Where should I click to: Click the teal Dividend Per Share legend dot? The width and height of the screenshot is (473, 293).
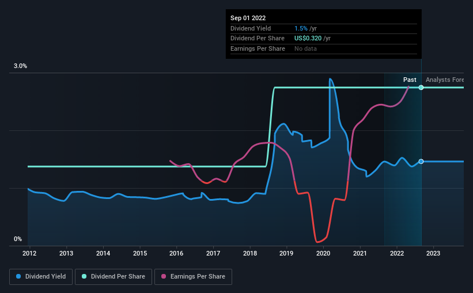(84, 276)
